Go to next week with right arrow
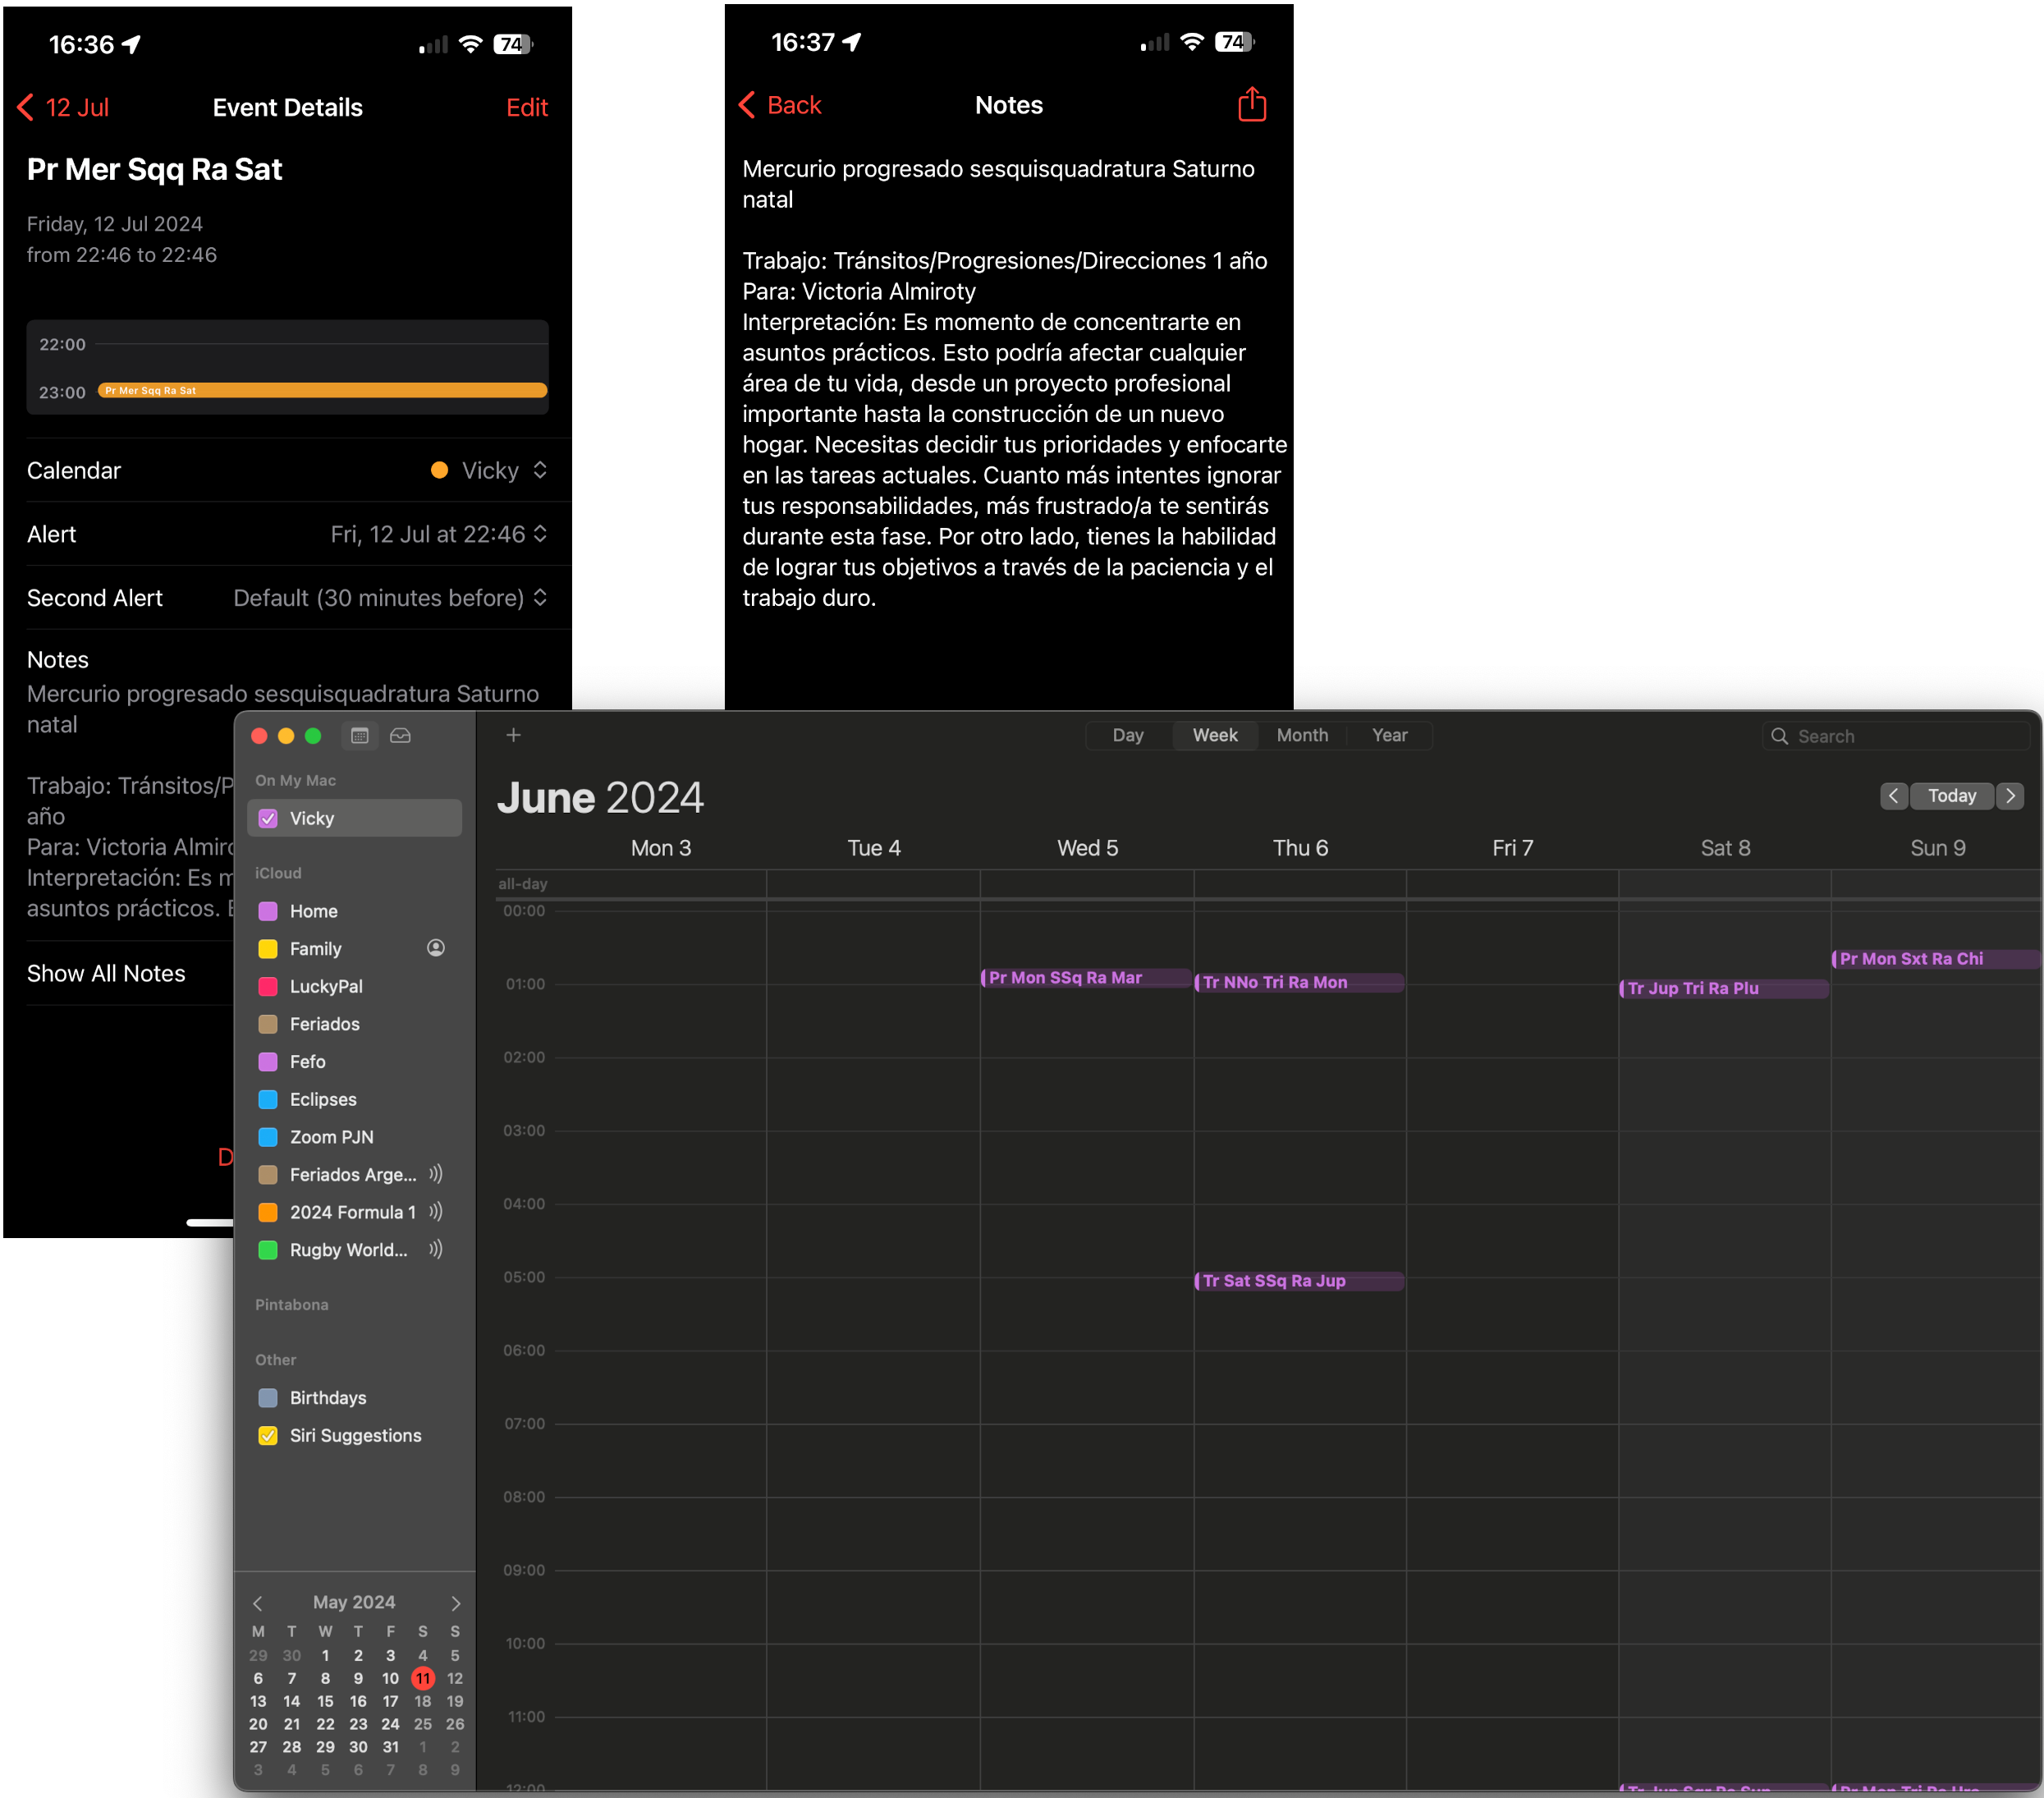Viewport: 2044px width, 1798px height. [2010, 796]
